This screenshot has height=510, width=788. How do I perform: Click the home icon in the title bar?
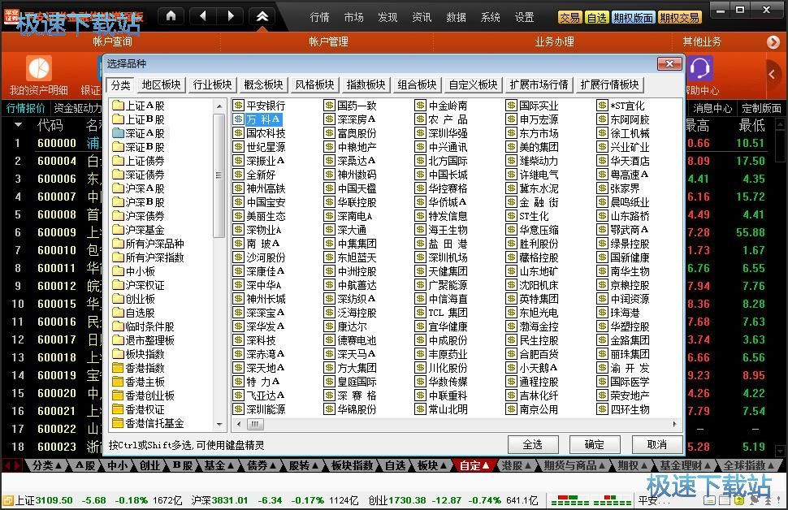click(x=170, y=15)
